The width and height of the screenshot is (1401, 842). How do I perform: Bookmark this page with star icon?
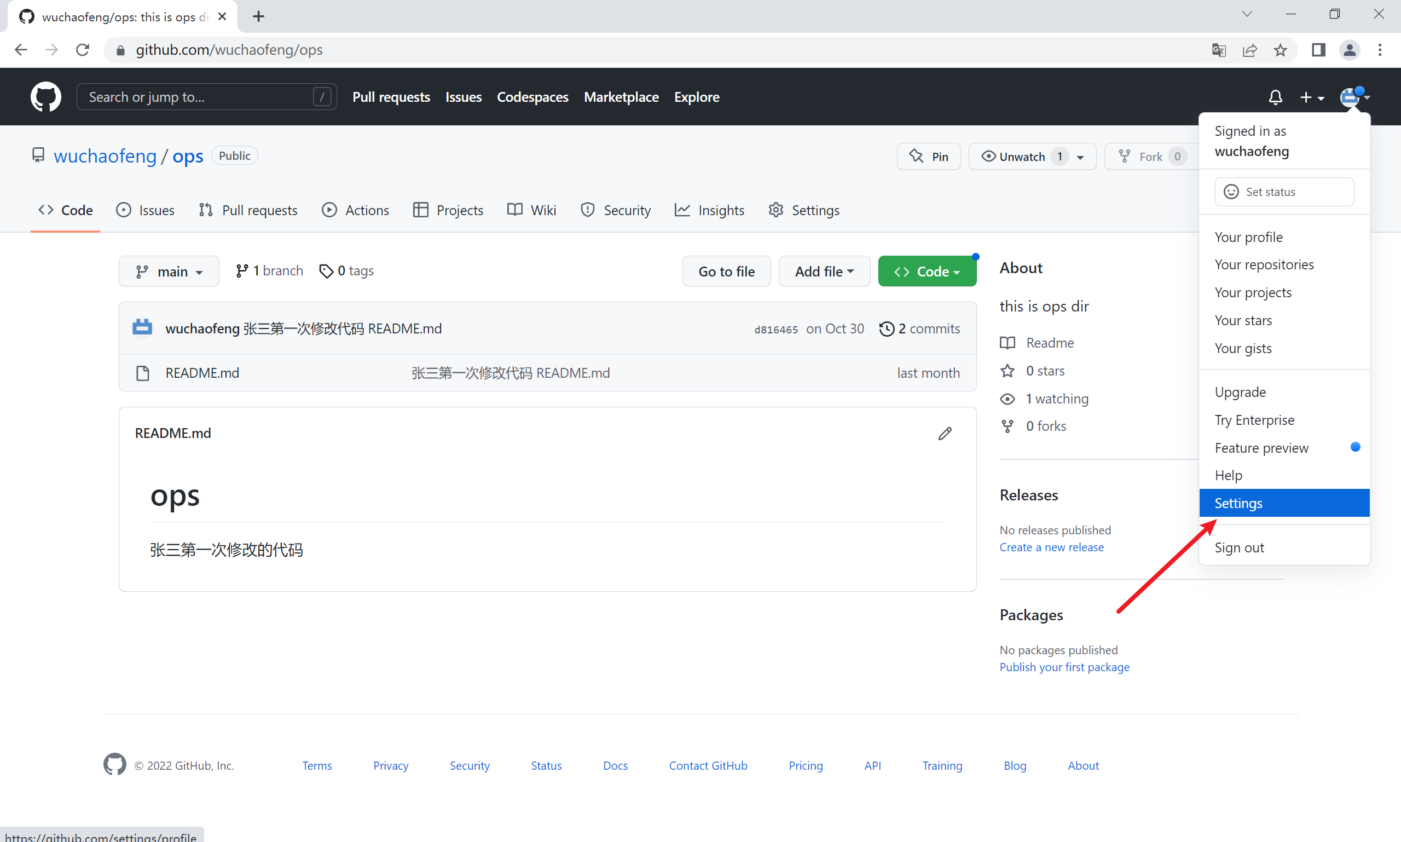(1280, 50)
